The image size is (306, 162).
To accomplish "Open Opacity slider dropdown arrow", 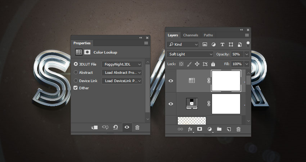I will [x=247, y=54].
